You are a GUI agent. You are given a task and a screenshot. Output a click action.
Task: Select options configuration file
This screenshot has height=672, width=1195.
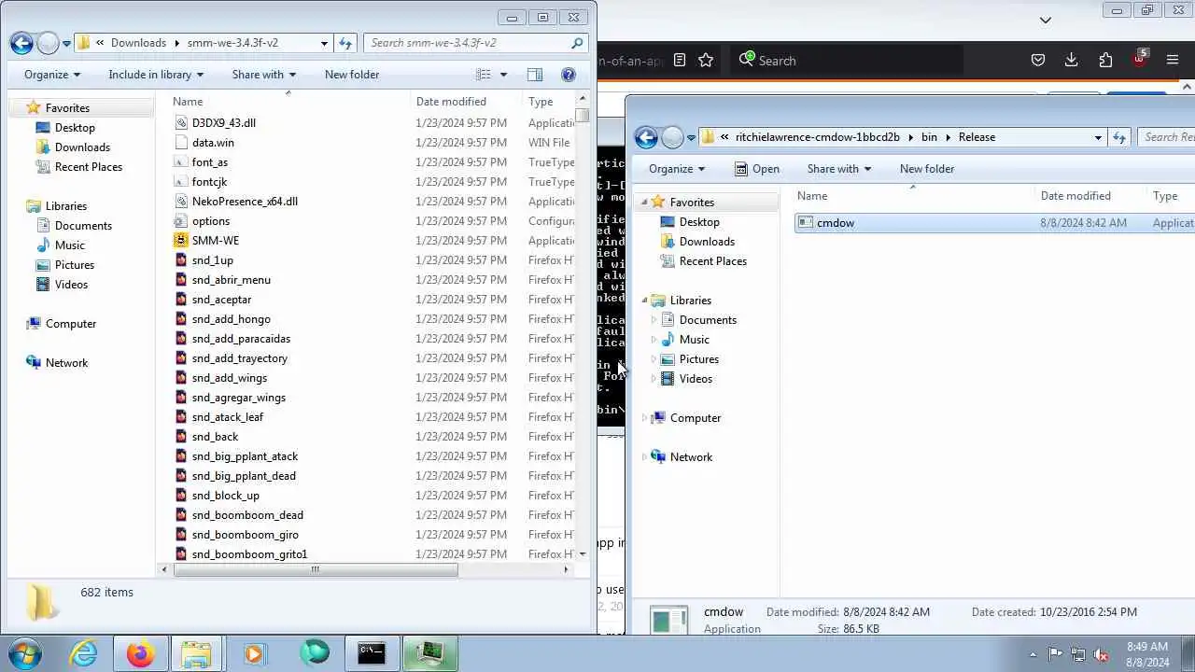coord(210,221)
